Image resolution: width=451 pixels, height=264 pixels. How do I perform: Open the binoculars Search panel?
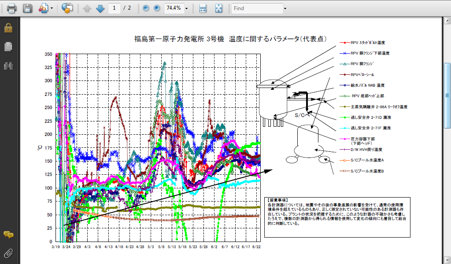[8, 66]
